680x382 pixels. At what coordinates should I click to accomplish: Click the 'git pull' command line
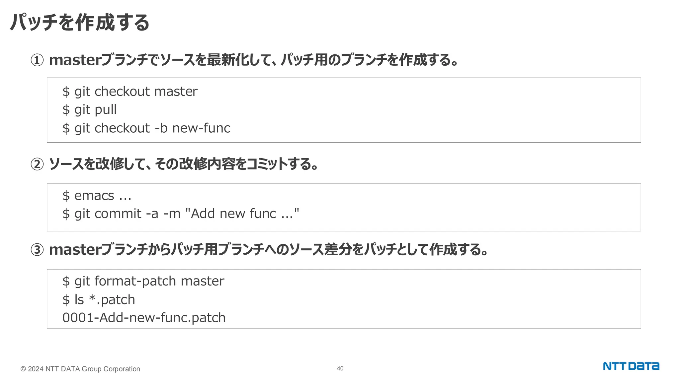click(x=89, y=110)
